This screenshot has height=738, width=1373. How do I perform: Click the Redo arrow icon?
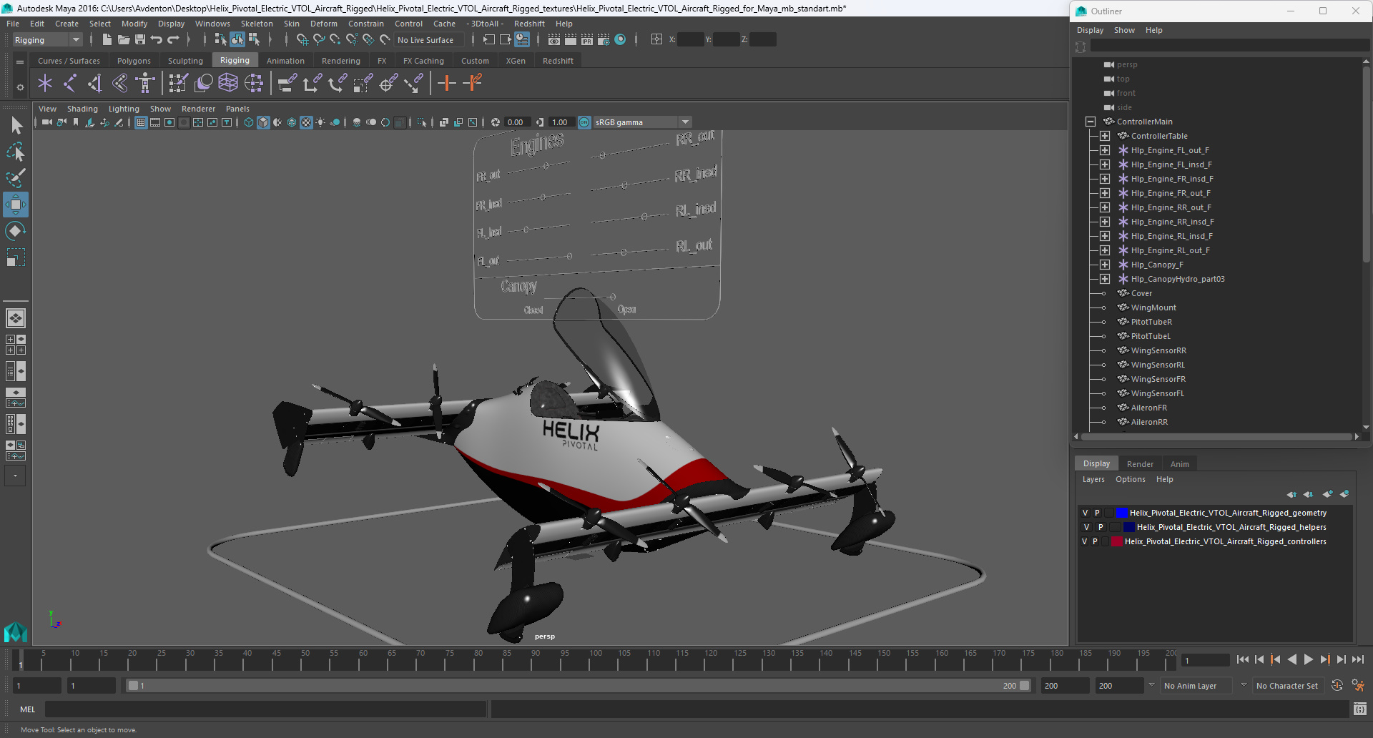click(x=174, y=40)
